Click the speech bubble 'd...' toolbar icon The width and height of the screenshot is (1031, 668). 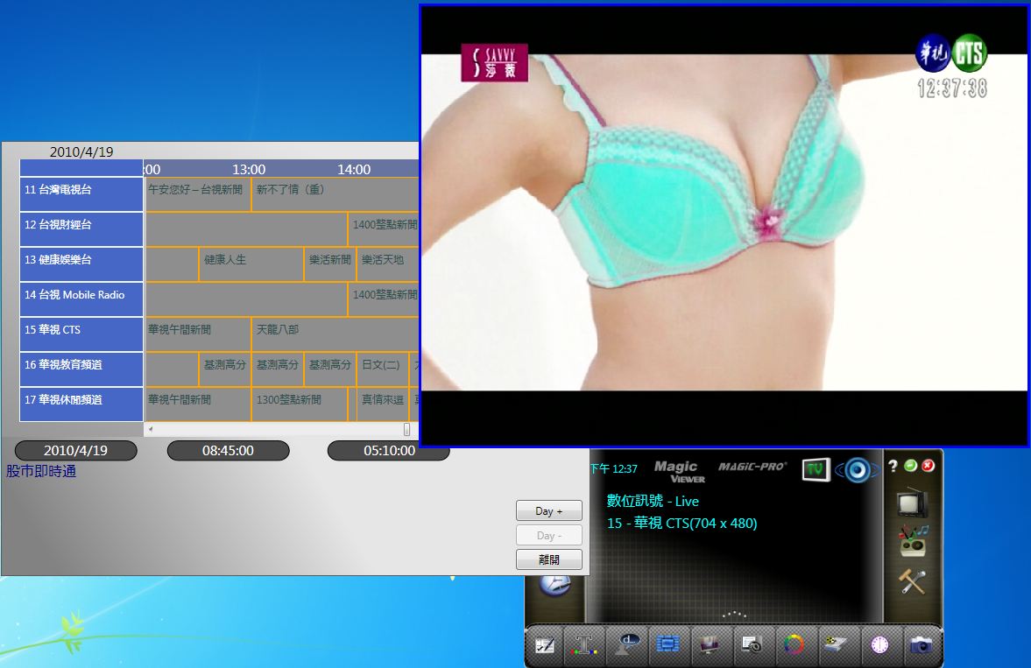pyautogui.click(x=626, y=645)
